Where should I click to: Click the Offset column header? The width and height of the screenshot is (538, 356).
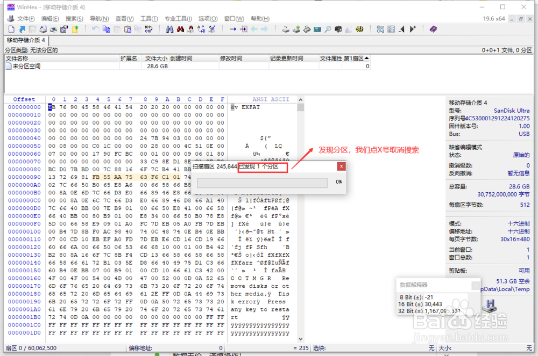(x=24, y=99)
